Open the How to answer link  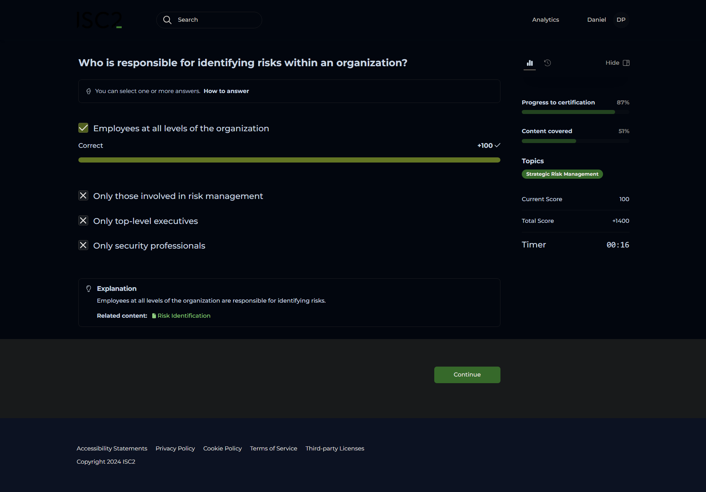click(x=226, y=91)
